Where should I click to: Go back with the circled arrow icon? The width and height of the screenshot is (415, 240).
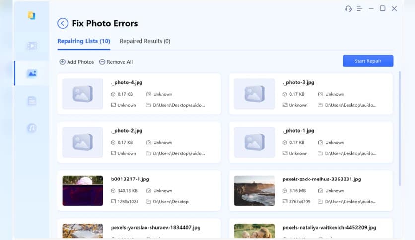(63, 23)
